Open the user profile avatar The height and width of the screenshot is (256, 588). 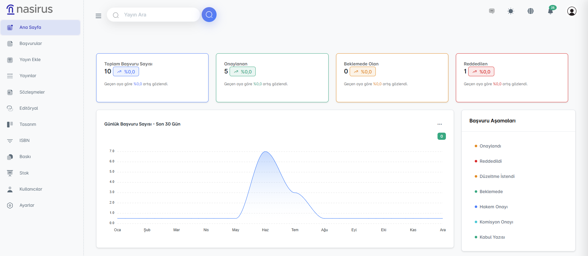pyautogui.click(x=572, y=11)
